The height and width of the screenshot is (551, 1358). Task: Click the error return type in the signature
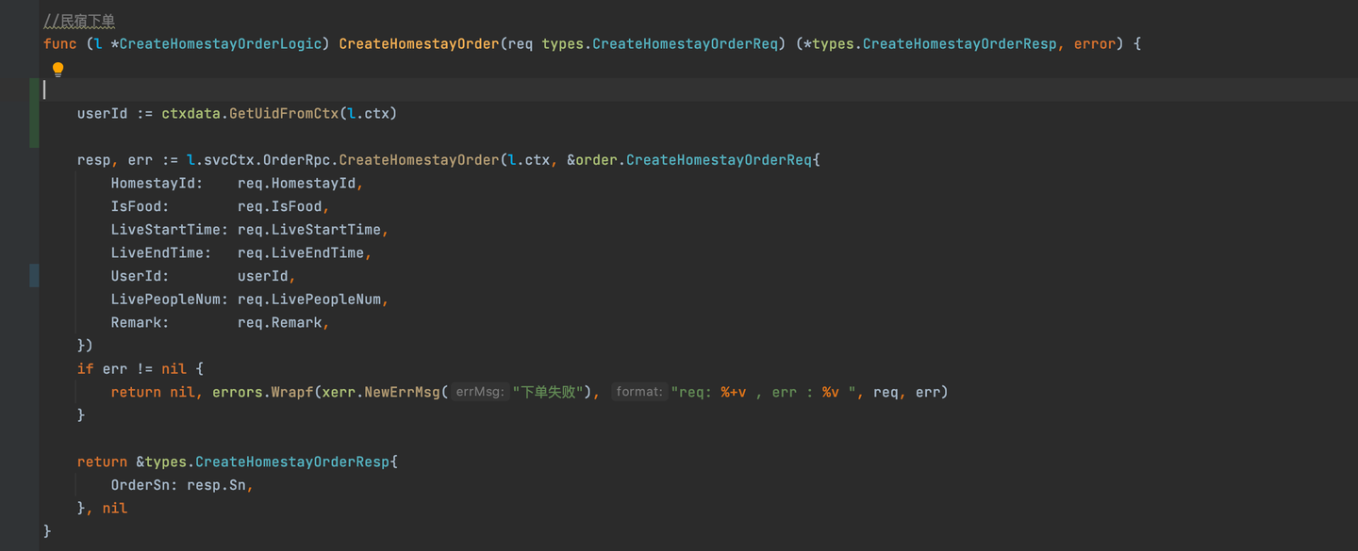(x=1095, y=43)
